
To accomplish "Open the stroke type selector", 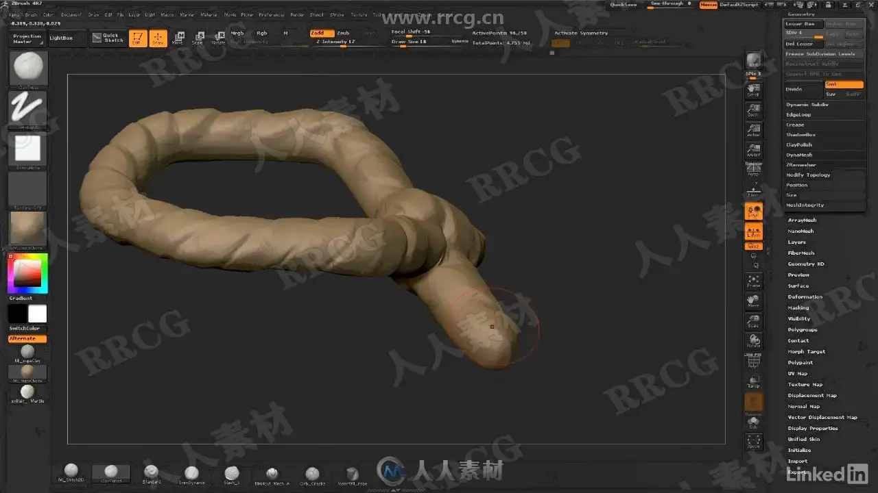I will tap(27, 108).
